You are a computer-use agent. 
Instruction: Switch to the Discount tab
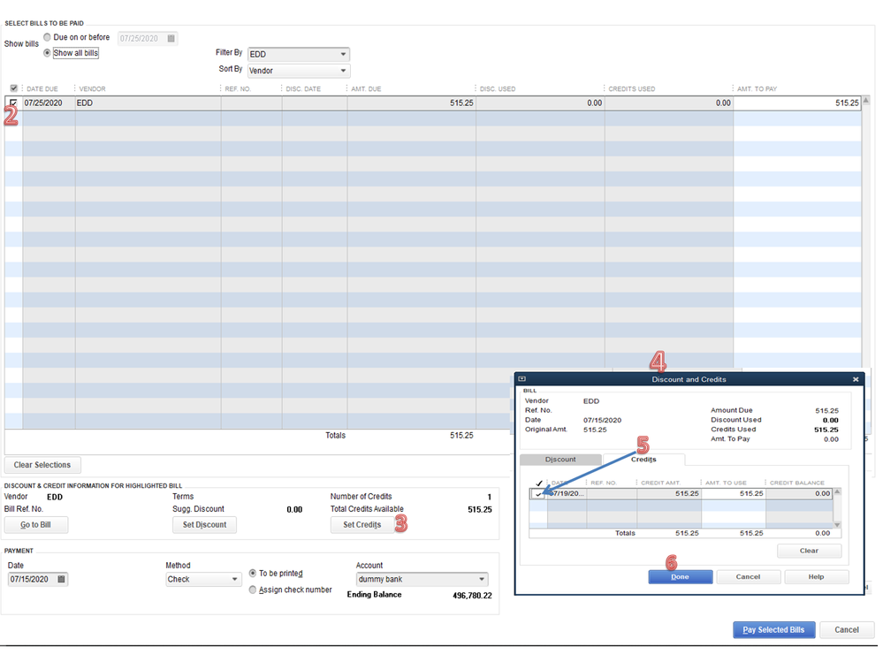pos(560,460)
